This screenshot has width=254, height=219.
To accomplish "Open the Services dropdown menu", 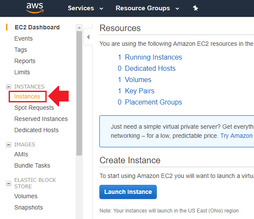I will click(86, 8).
